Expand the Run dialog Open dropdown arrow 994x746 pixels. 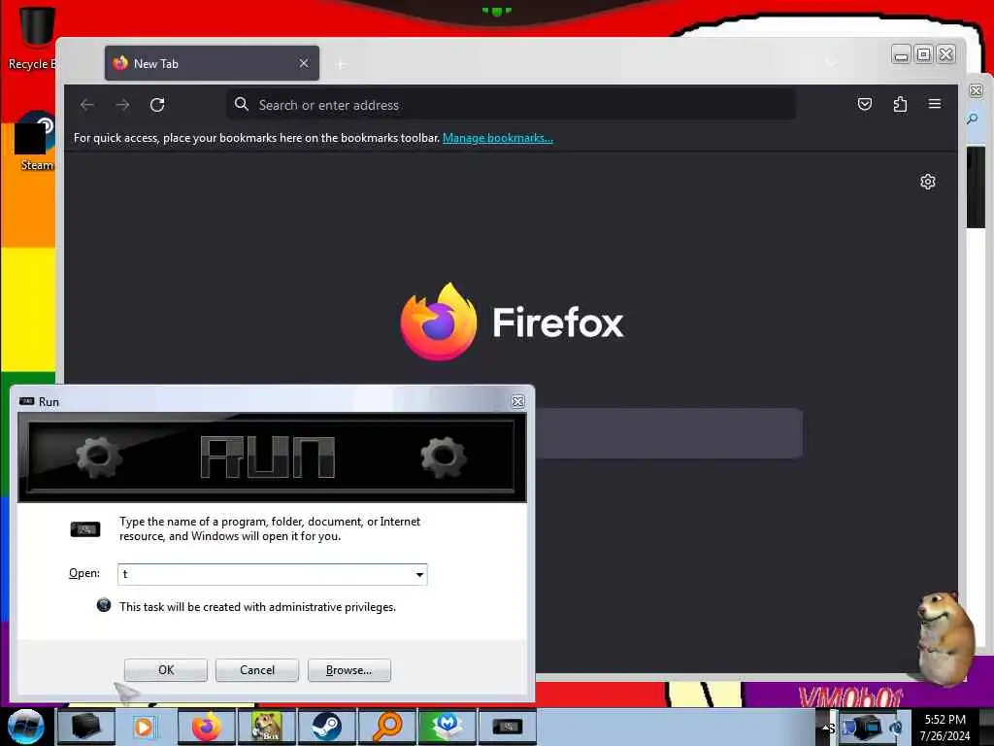coord(419,575)
